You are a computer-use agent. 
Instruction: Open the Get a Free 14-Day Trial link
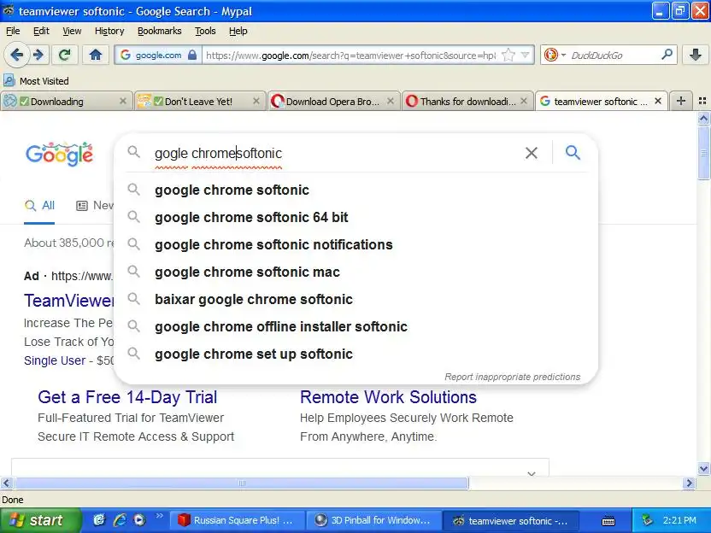127,397
